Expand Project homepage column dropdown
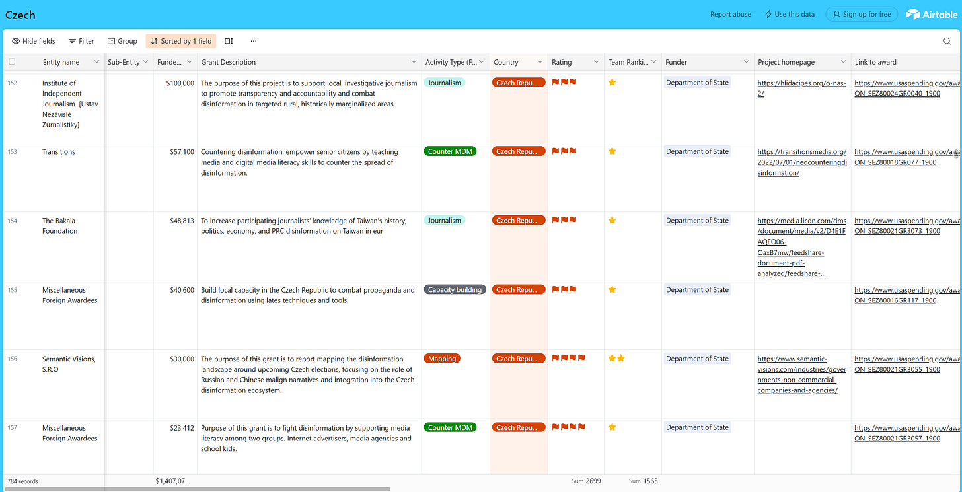Viewport: 962px width, 492px height. (x=844, y=62)
